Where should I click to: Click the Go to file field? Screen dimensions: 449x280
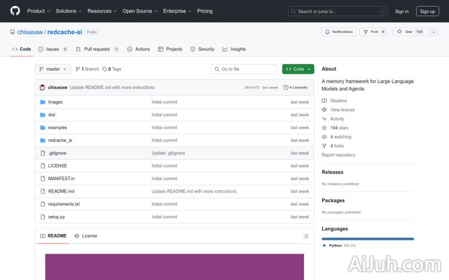[244, 69]
